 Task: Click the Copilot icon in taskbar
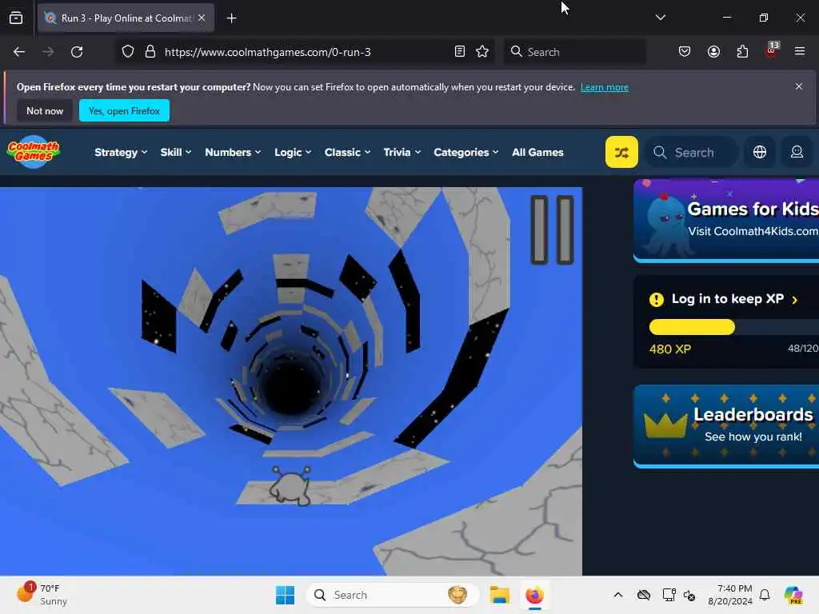click(794, 595)
